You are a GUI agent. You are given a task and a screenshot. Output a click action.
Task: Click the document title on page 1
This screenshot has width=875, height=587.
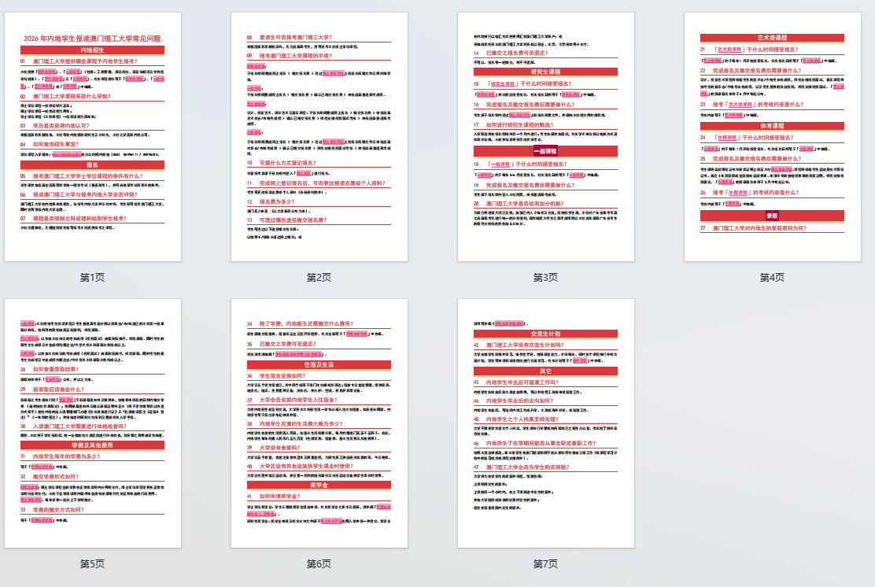(92, 39)
